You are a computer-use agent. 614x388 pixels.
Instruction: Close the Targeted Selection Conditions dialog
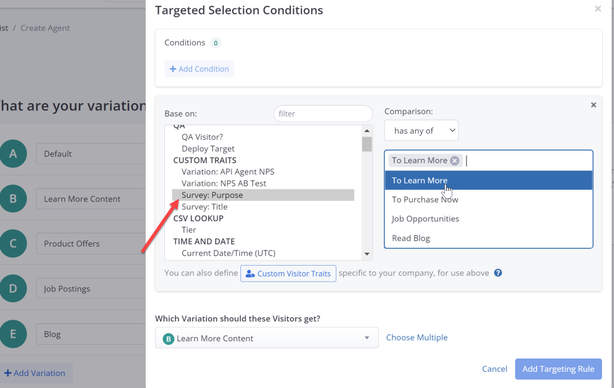pyautogui.click(x=597, y=9)
